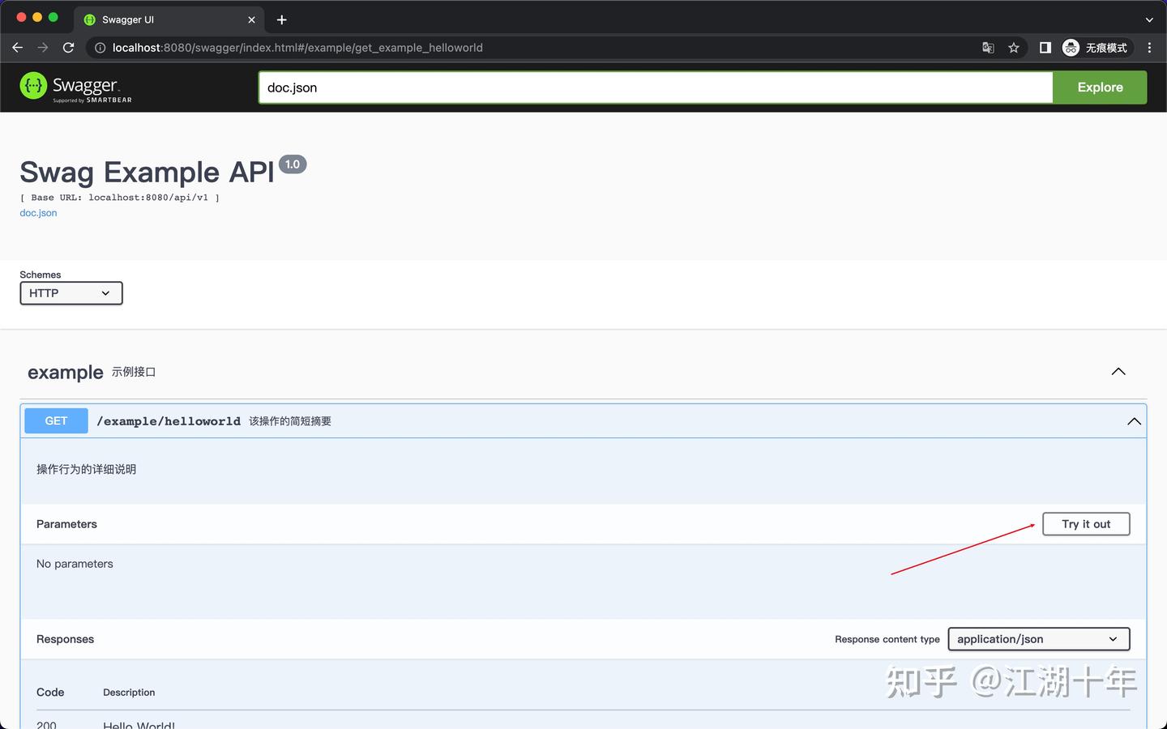
Task: Reload the page
Action: click(x=69, y=48)
